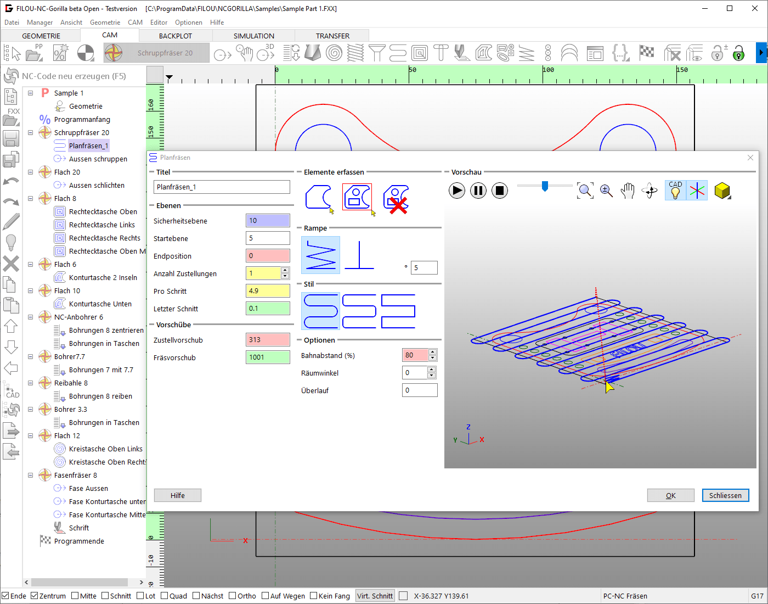This screenshot has height=604, width=768.
Task: Click the Schruppfräser 20 tool button
Action: coord(156,53)
